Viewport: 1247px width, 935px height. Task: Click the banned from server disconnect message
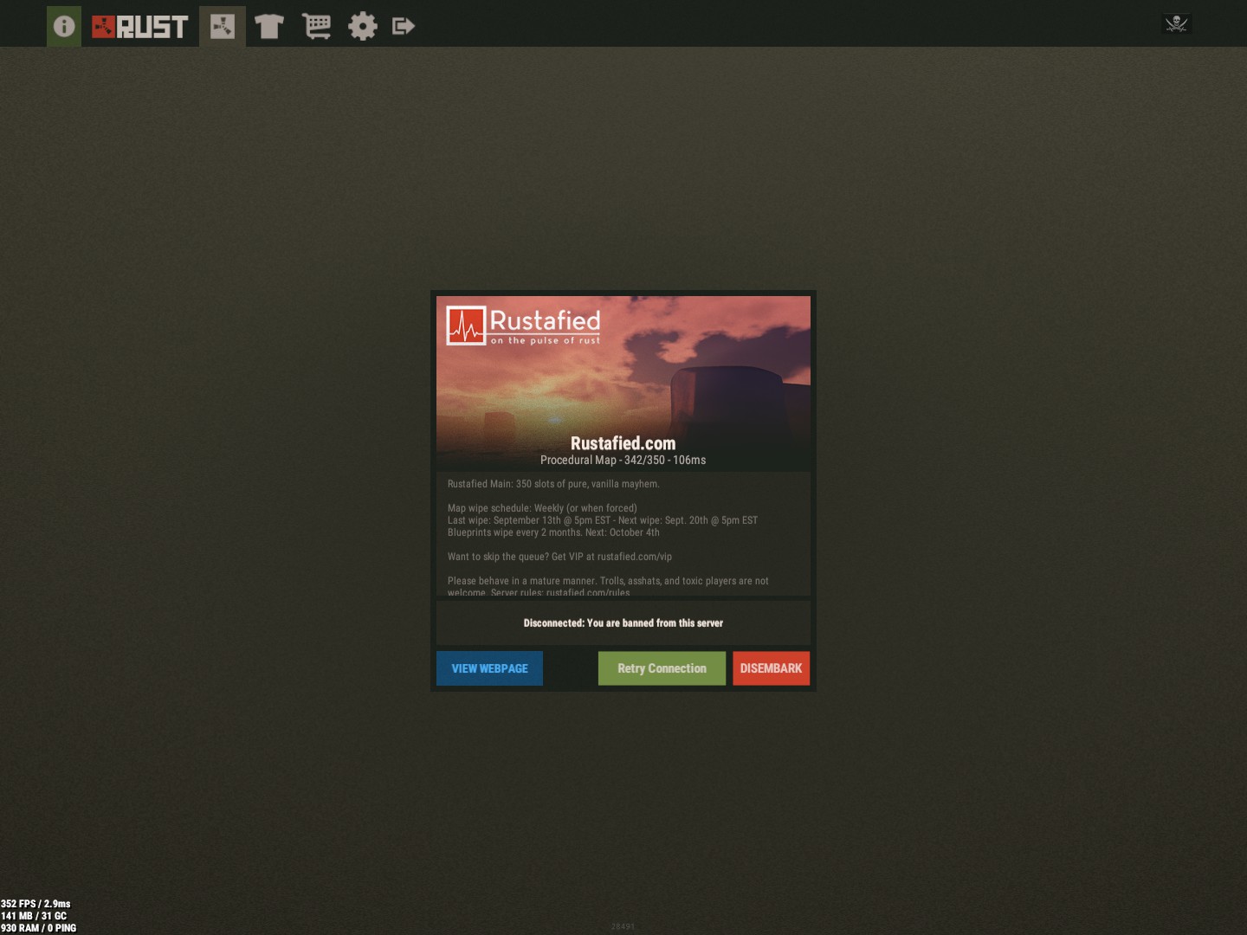click(623, 623)
